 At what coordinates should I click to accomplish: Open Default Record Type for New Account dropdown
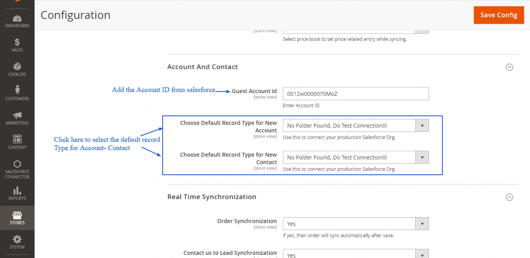(x=356, y=126)
